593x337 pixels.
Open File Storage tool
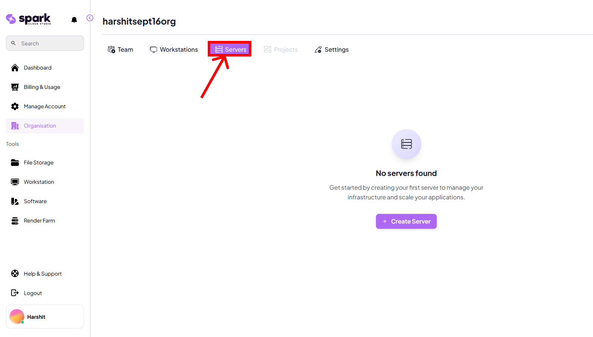(38, 163)
